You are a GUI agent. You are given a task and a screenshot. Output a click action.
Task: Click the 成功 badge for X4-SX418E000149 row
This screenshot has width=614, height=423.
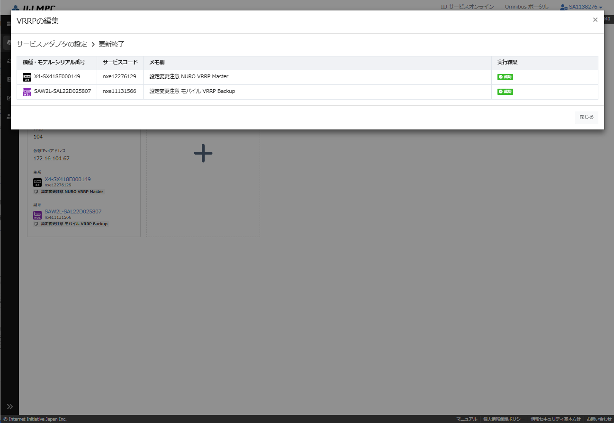(x=505, y=77)
